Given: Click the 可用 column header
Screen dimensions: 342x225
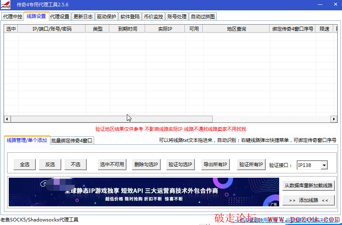Looking at the screenshot, I should [x=194, y=29].
